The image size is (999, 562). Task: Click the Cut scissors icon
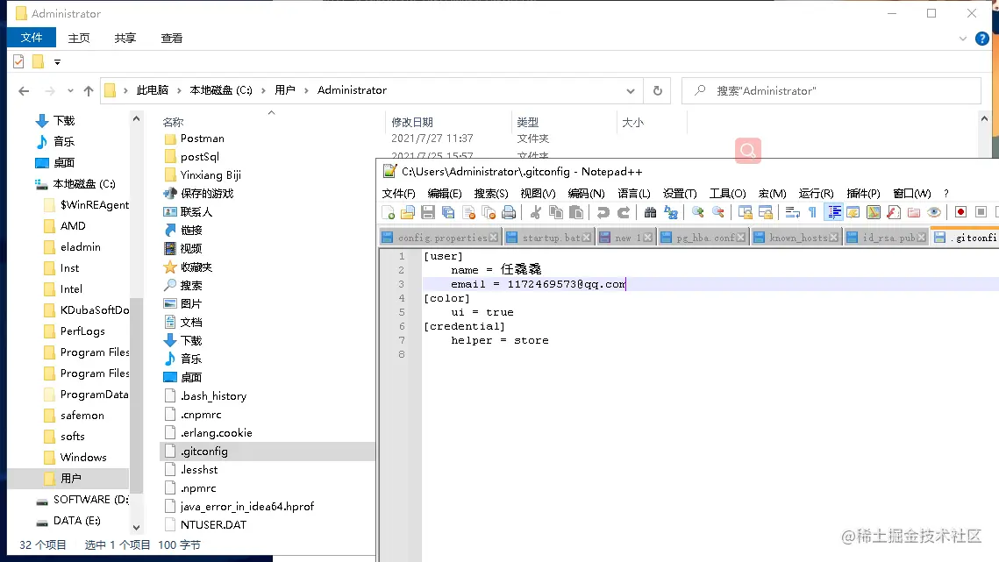(536, 213)
